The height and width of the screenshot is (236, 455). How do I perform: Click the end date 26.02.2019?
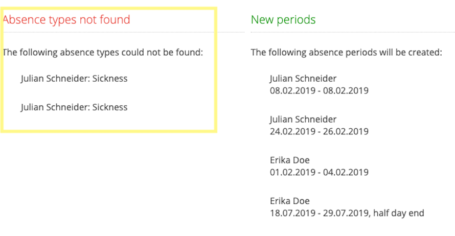346,132
